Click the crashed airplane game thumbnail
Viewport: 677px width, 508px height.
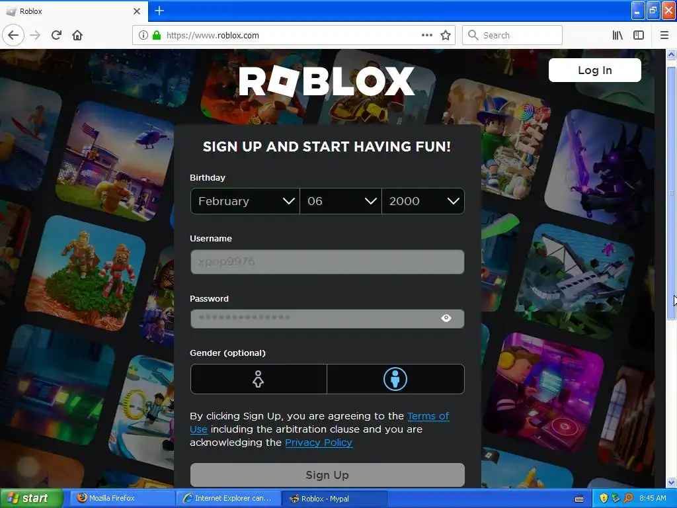click(x=575, y=280)
